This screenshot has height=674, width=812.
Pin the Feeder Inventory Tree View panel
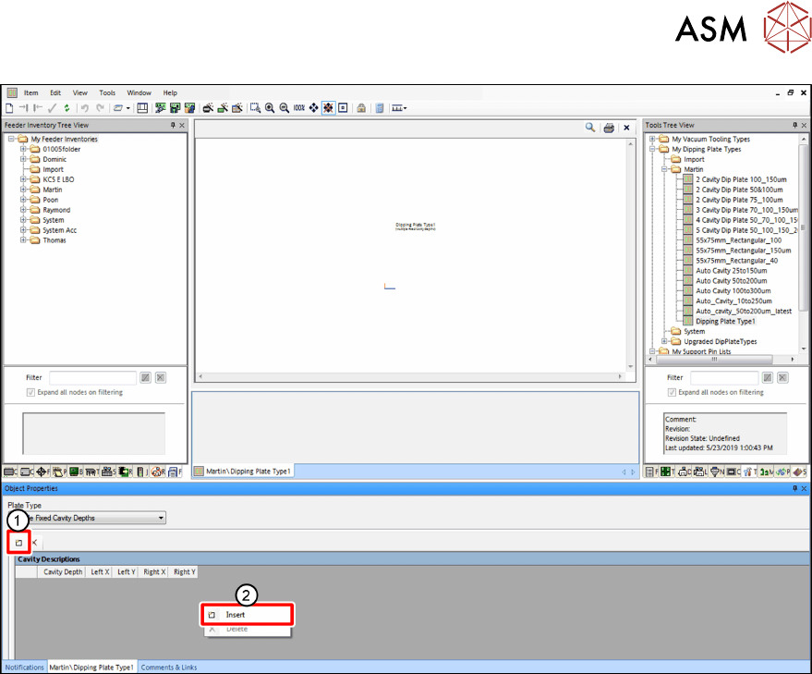[x=173, y=125]
